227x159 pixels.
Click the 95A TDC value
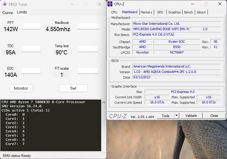point(10,52)
